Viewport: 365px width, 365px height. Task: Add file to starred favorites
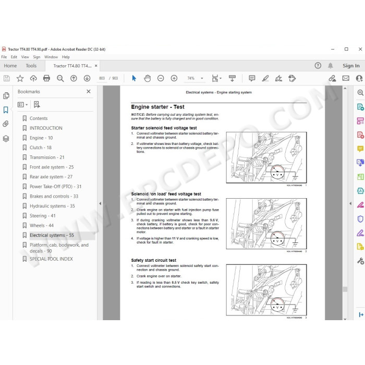tap(20, 78)
